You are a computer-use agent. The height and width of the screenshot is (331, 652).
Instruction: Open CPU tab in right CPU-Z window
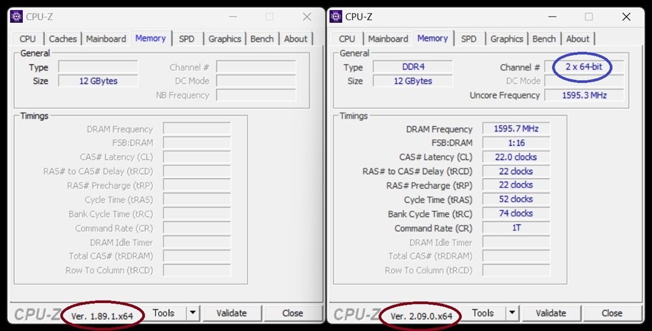[x=347, y=39]
